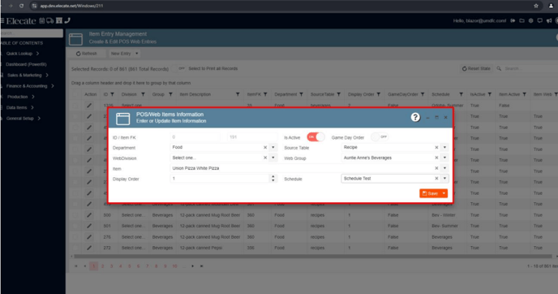Enable the Game Day Order switch
This screenshot has width=558, height=294.
(380, 136)
